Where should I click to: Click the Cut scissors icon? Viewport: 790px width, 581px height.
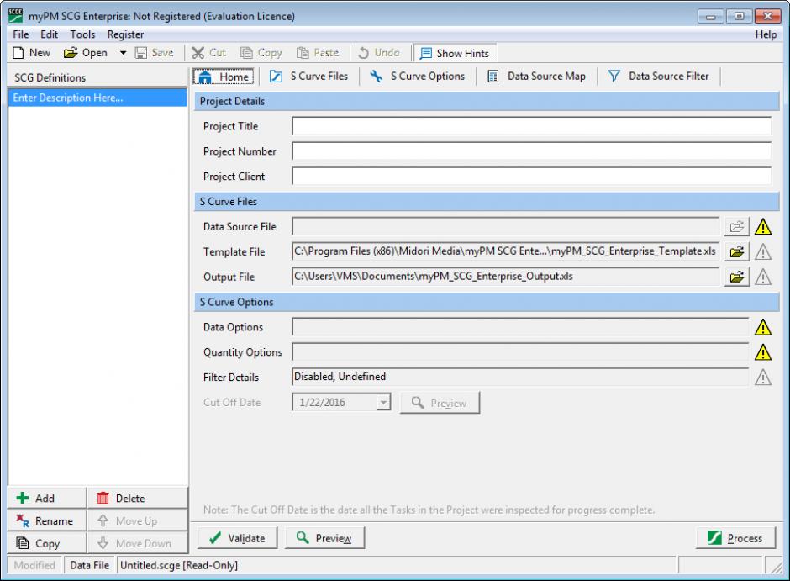198,53
